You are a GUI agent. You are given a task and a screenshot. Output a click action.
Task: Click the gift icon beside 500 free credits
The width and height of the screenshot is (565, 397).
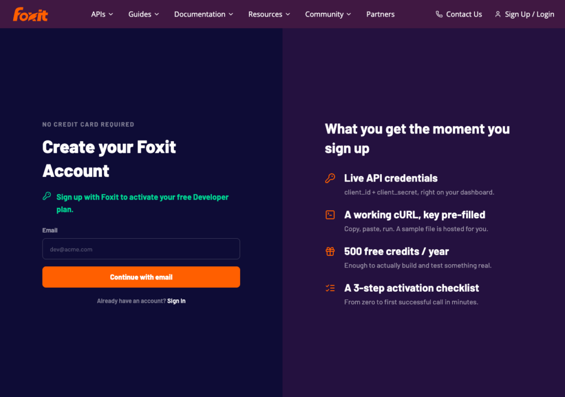point(330,251)
